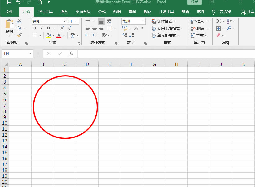The width and height of the screenshot is (255, 187).
Task: Switch to the 公式 ribbon tab
Action: (102, 12)
